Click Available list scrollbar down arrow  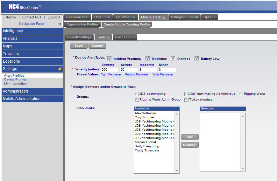177,171
